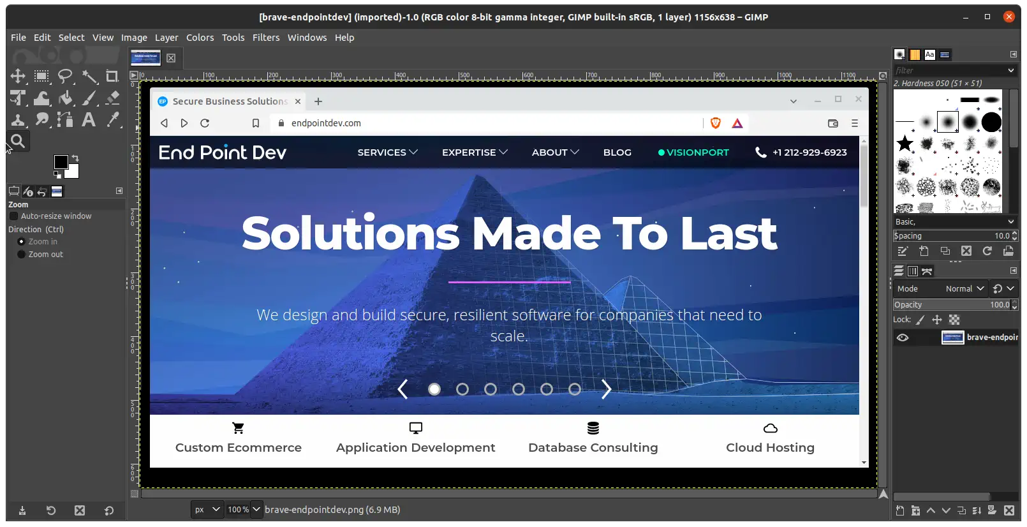1027x527 pixels.
Task: Delete tool preset icon at the bottom left
Action: (x=80, y=510)
